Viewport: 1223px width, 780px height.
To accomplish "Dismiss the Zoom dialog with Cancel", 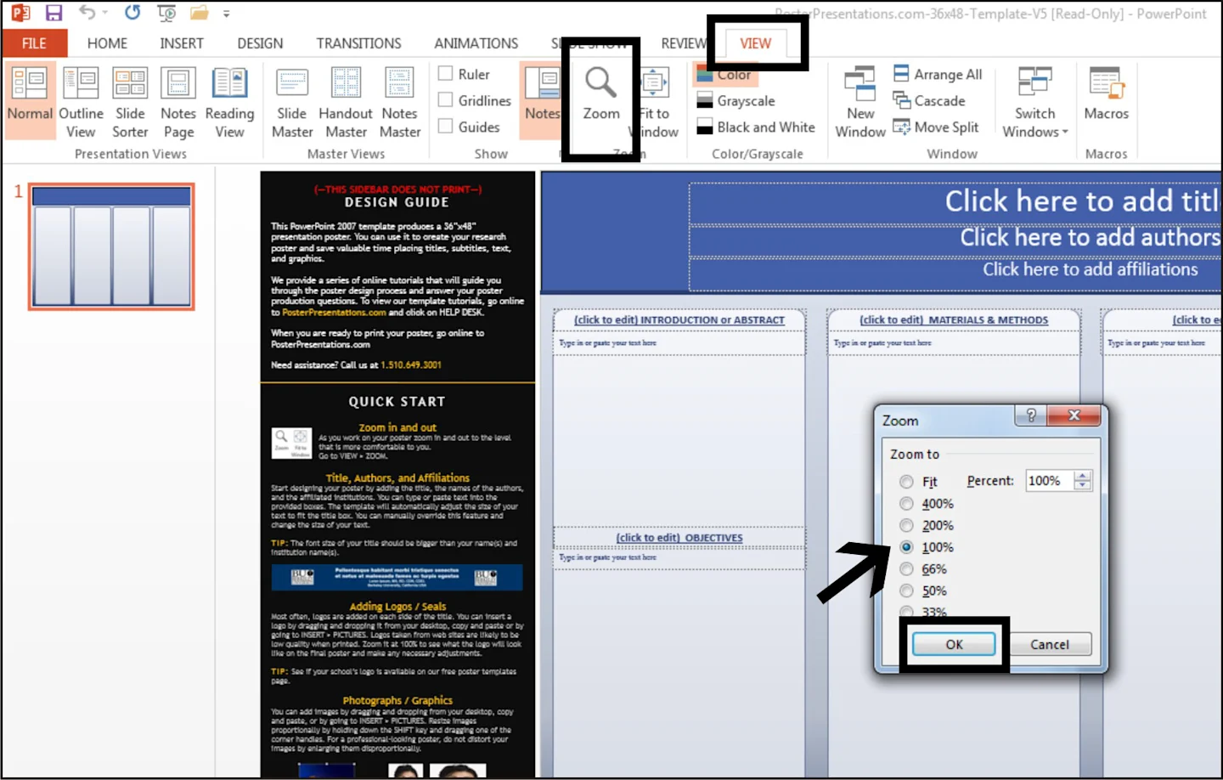I will [x=1050, y=644].
